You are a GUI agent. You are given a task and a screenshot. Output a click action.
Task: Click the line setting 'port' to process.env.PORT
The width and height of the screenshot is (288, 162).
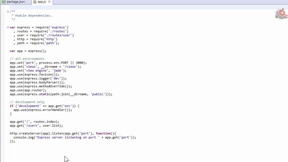coord(48,63)
